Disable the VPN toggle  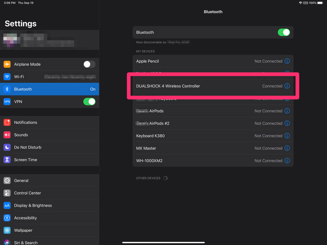89,102
